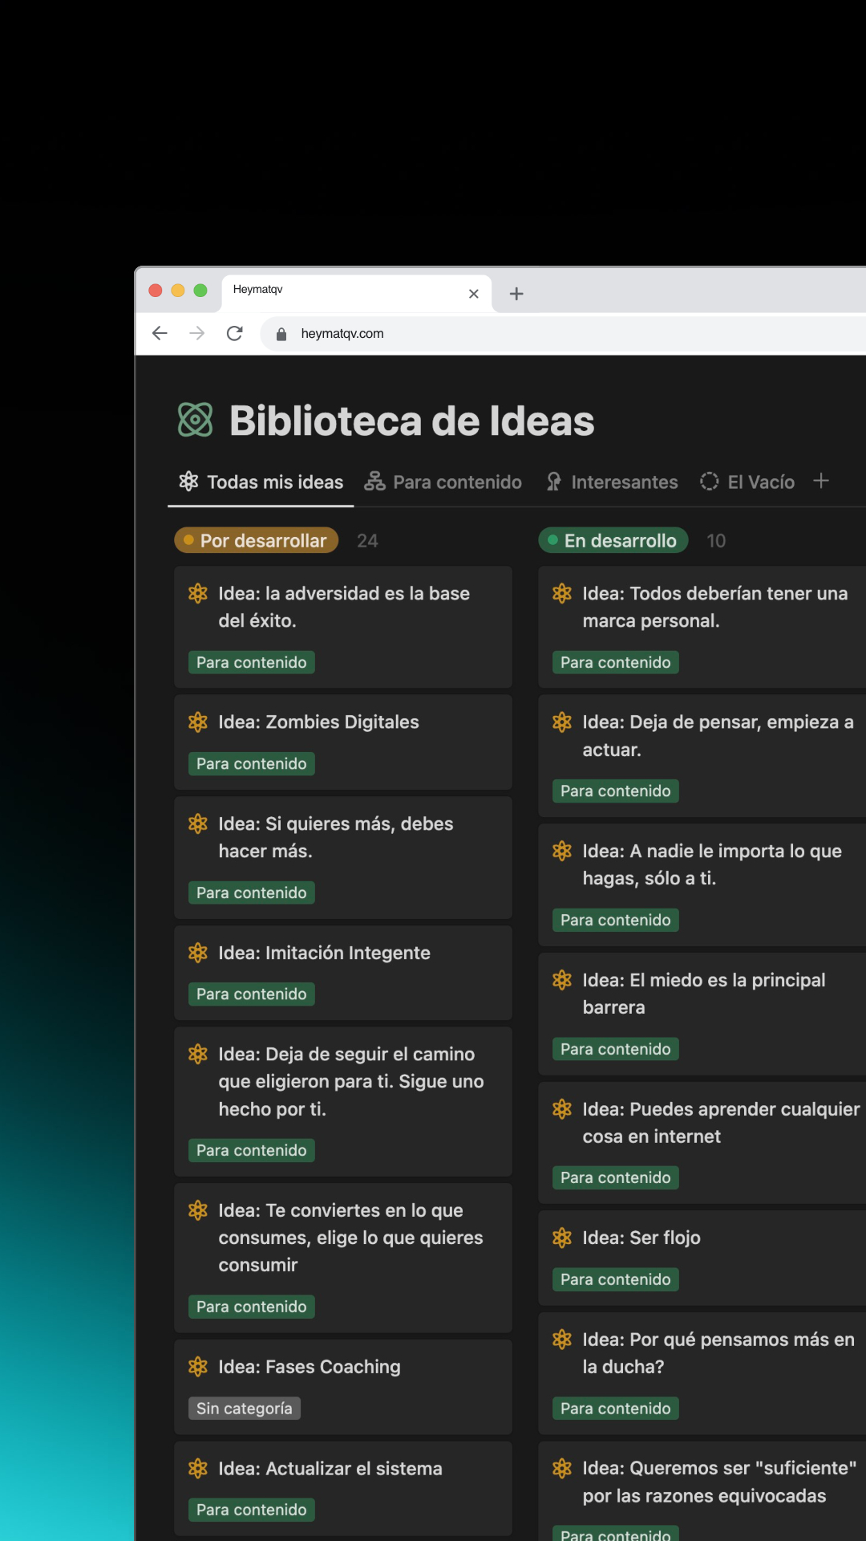
Task: Click the Biblioteca de Ideas atom icon
Action: point(195,420)
